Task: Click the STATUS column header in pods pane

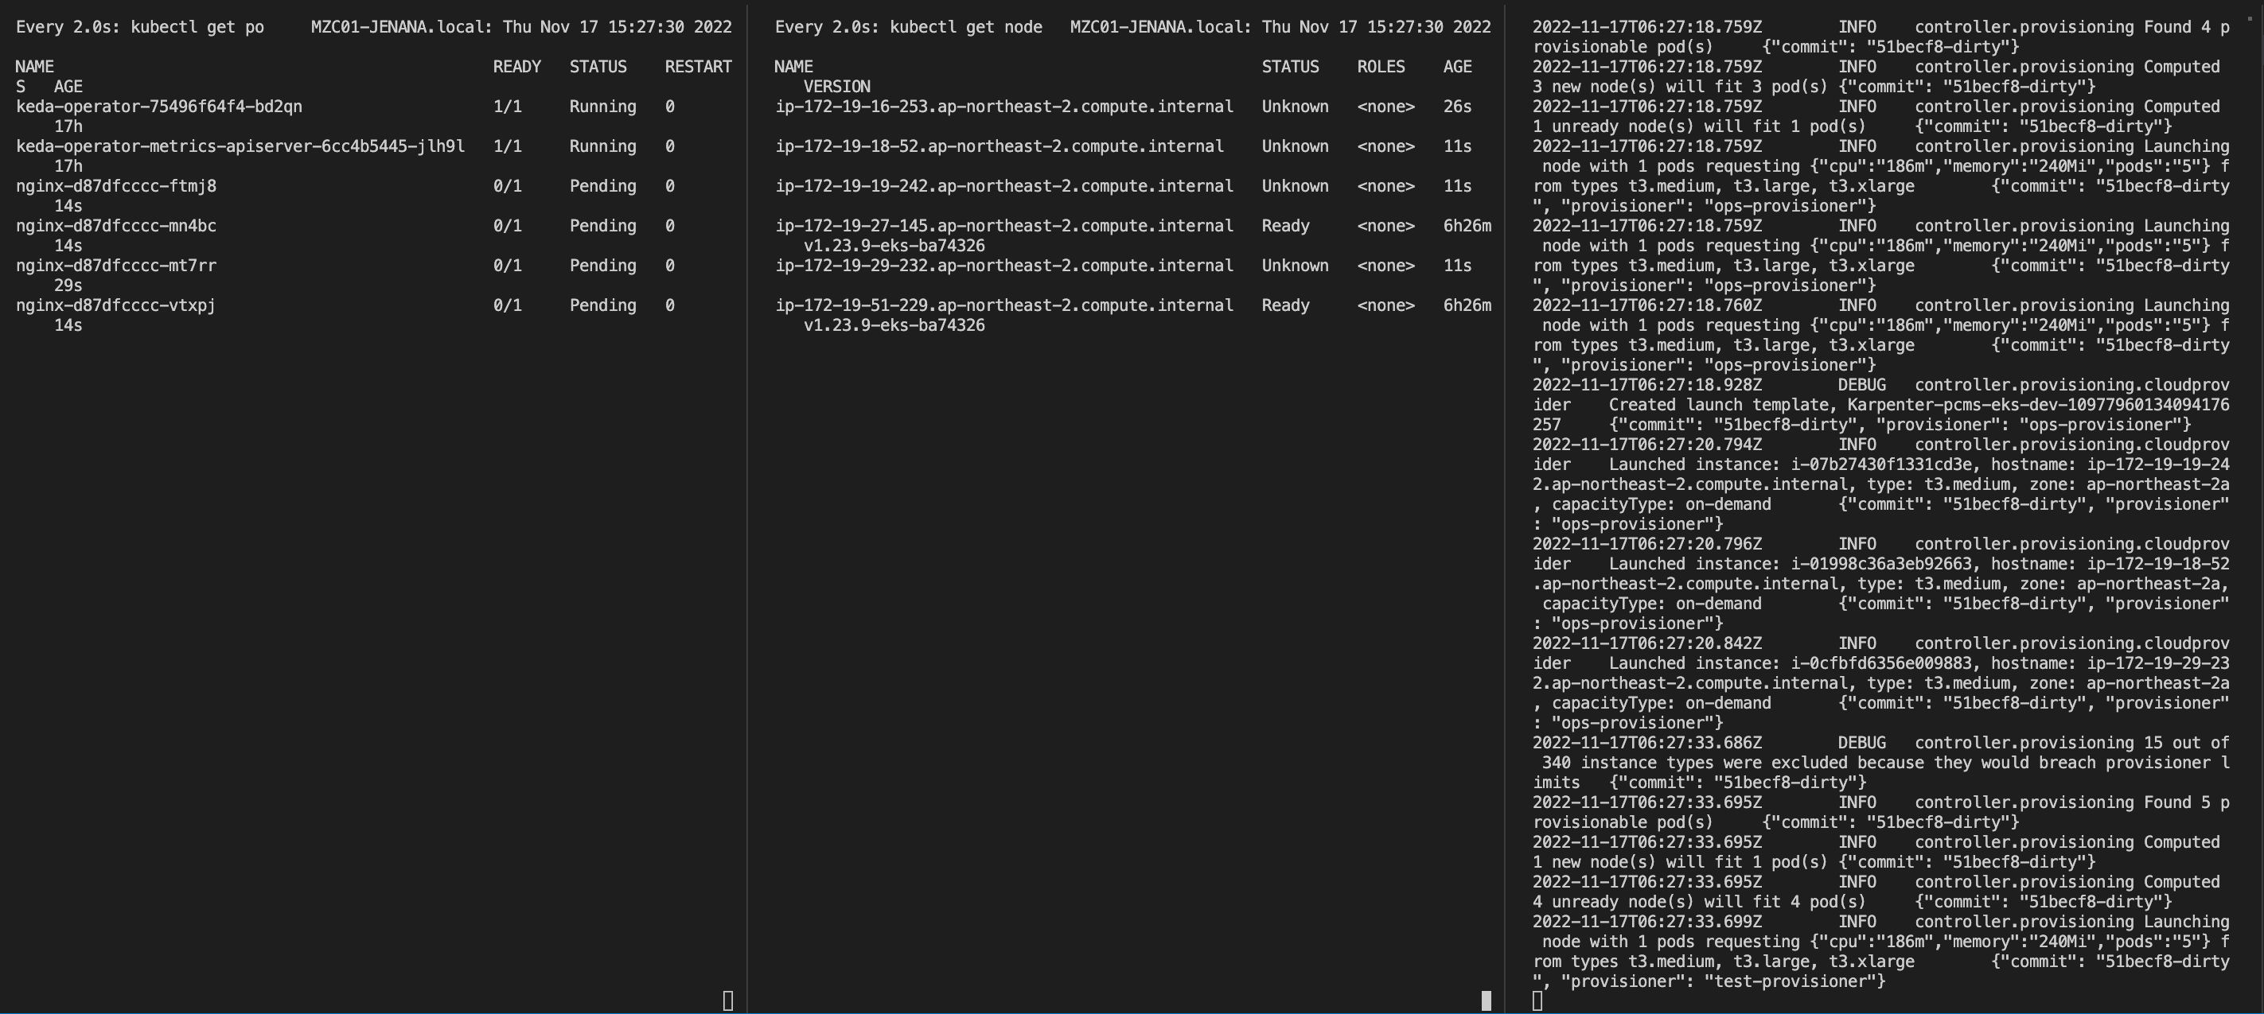Action: click(x=598, y=67)
